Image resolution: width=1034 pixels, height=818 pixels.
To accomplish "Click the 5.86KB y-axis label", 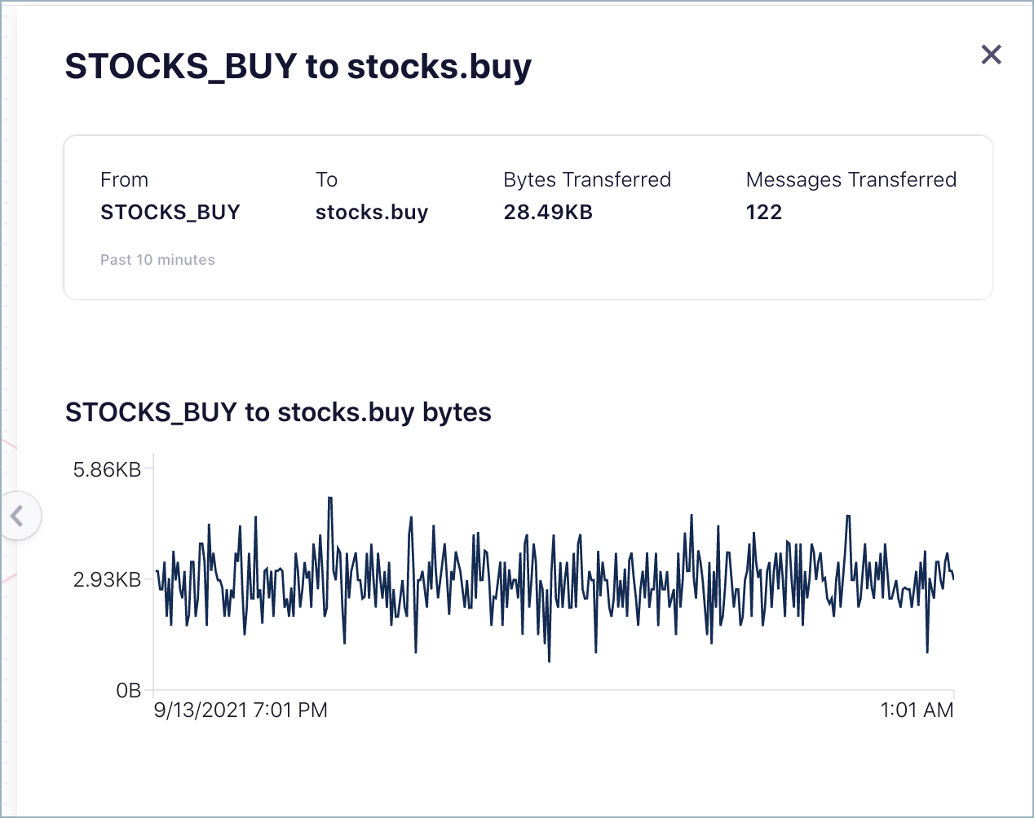I will coord(107,469).
